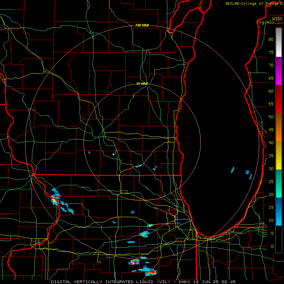Image resolution: width=284 pixels, height=284 pixels.
Task: Pick the white-gray top segment of the color bar
Action: [x=279, y=42]
